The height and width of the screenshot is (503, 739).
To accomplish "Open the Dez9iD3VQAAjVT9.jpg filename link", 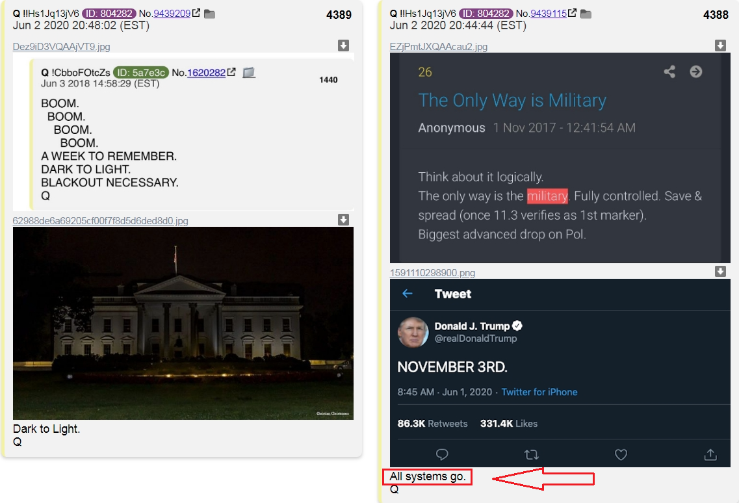I will [x=61, y=47].
